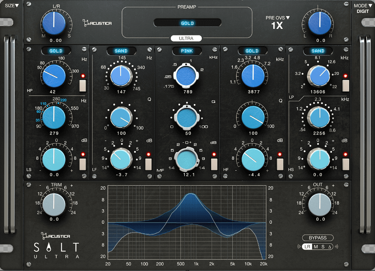Click the LF frequency value 147
375x271 pixels.
pyautogui.click(x=121, y=92)
